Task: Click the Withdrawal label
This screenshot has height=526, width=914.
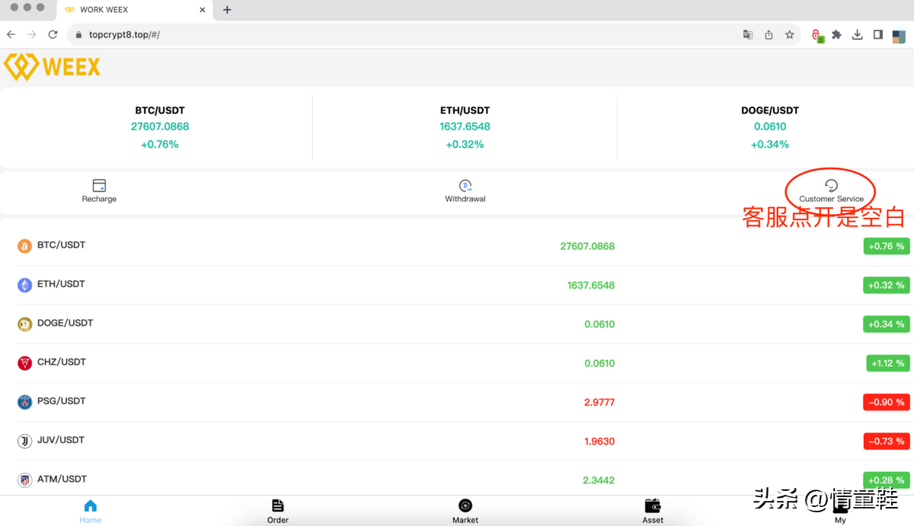Action: coord(465,199)
